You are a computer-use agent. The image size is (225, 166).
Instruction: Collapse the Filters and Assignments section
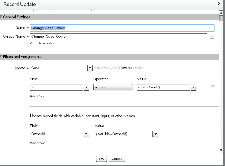1,57
